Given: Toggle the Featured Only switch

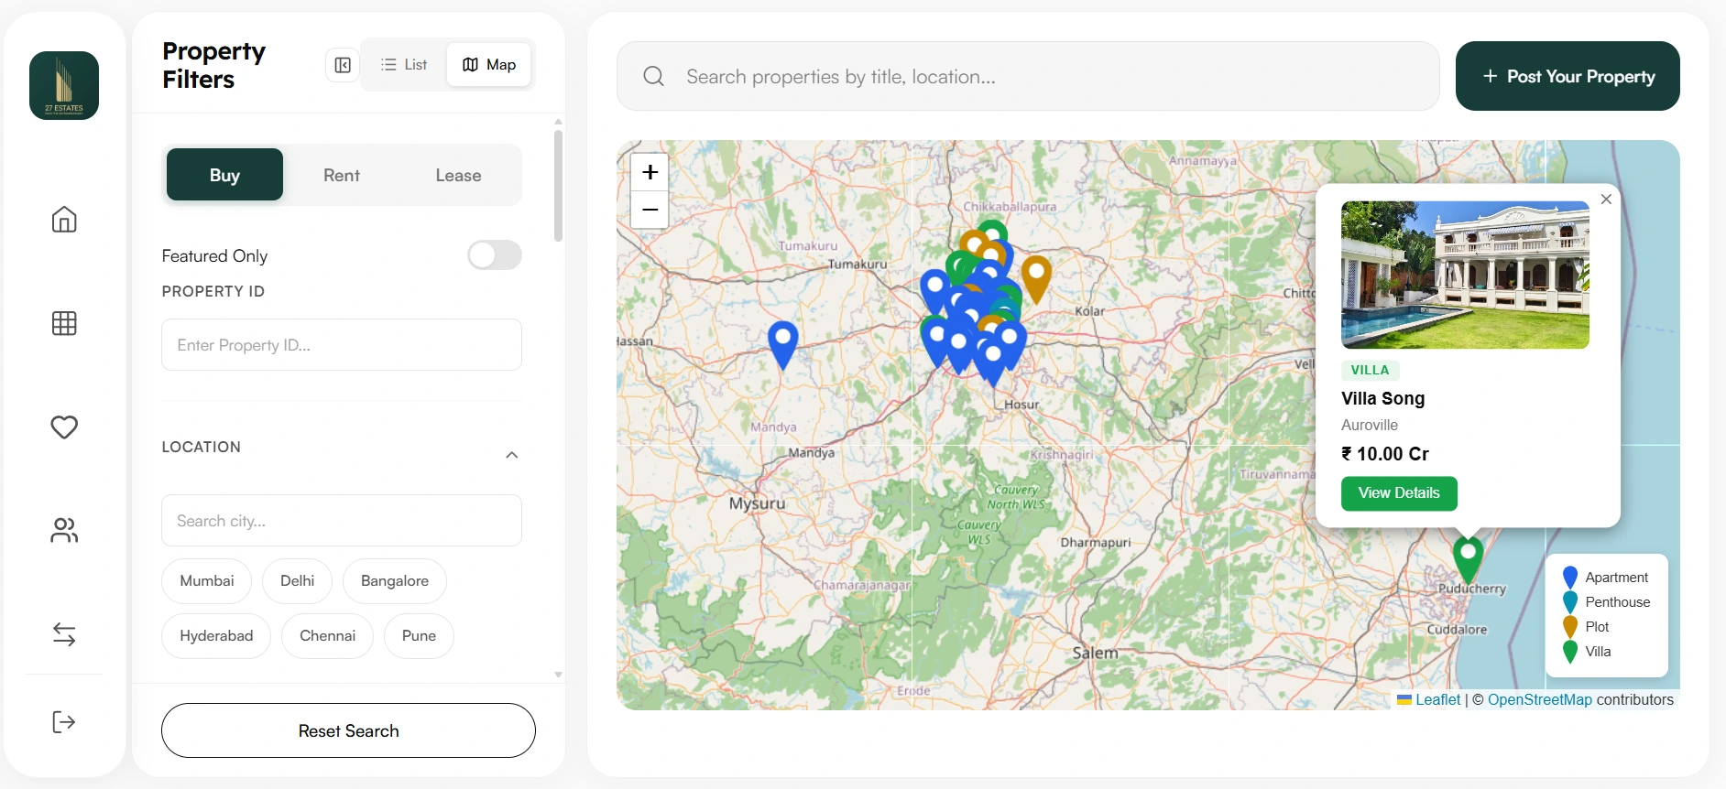Looking at the screenshot, I should pos(495,255).
